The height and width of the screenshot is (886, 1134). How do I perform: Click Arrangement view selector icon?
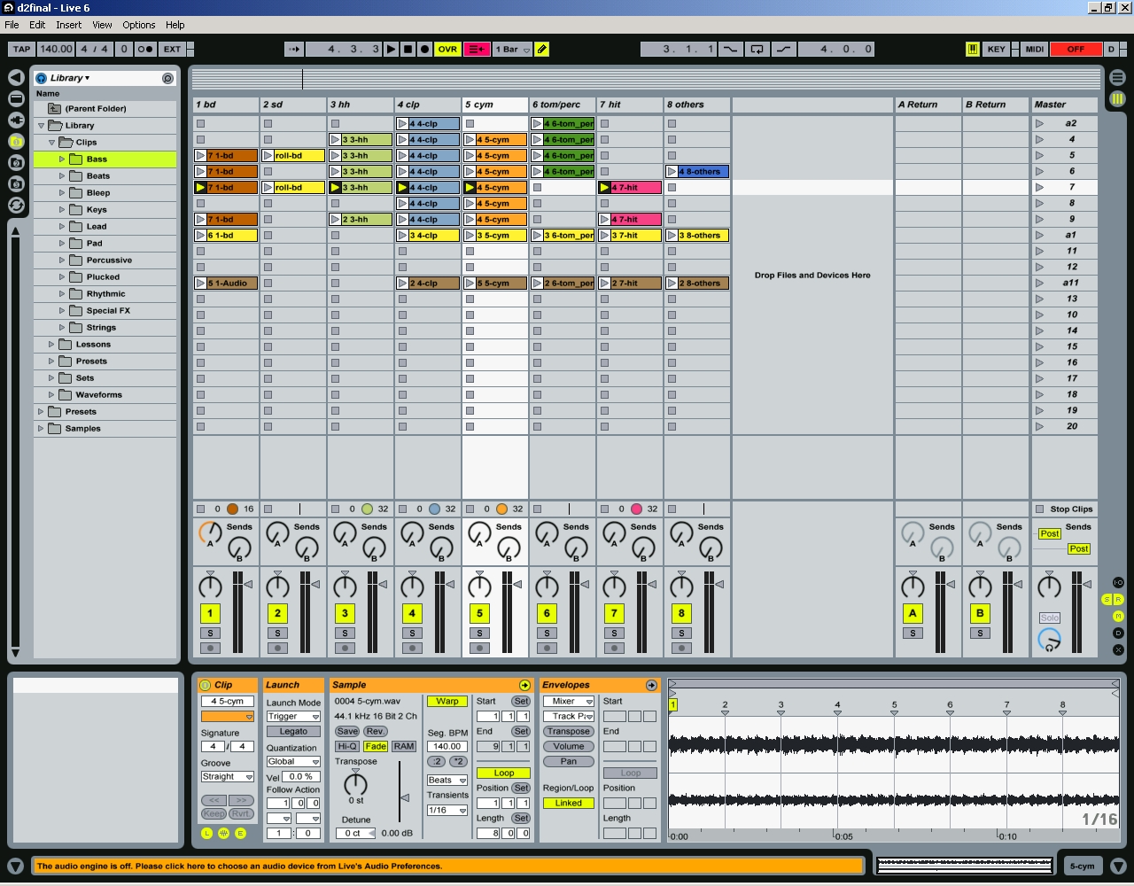pyautogui.click(x=1118, y=77)
